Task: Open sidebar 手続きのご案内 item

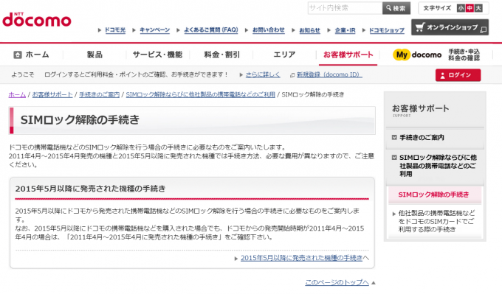Action: 422,137
